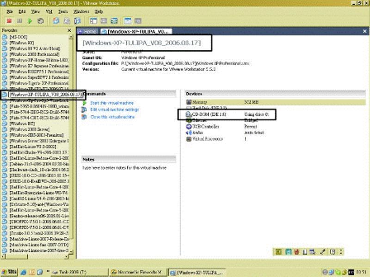Switch to the Home tab
The height and width of the screenshot is (277, 370).
(87, 31)
